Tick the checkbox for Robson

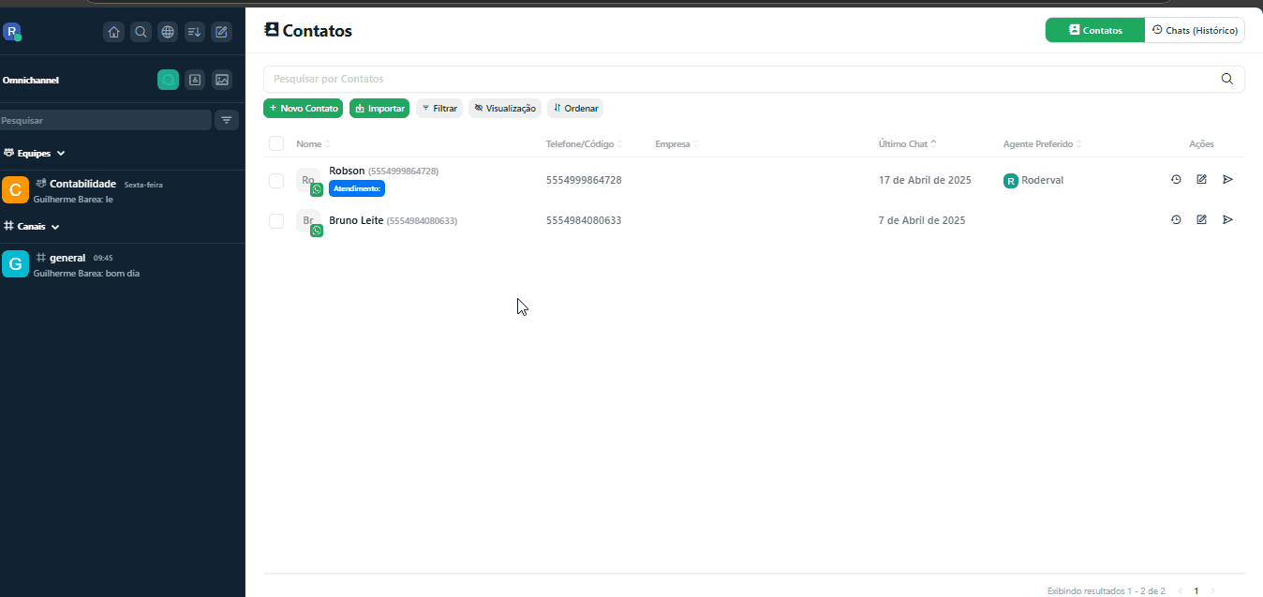point(276,180)
